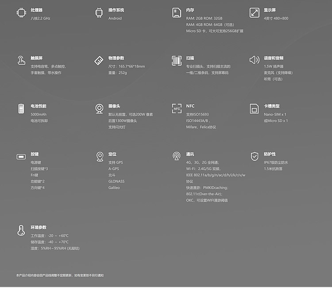Click the NFC icon
332x288 pixels.
[177, 109]
